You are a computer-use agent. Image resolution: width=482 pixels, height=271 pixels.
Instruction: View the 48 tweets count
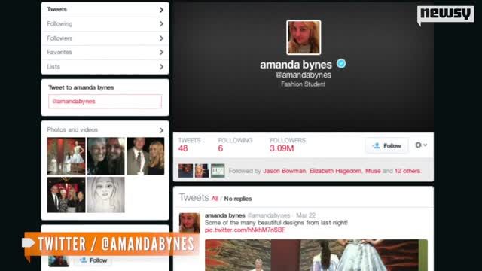[x=183, y=148]
